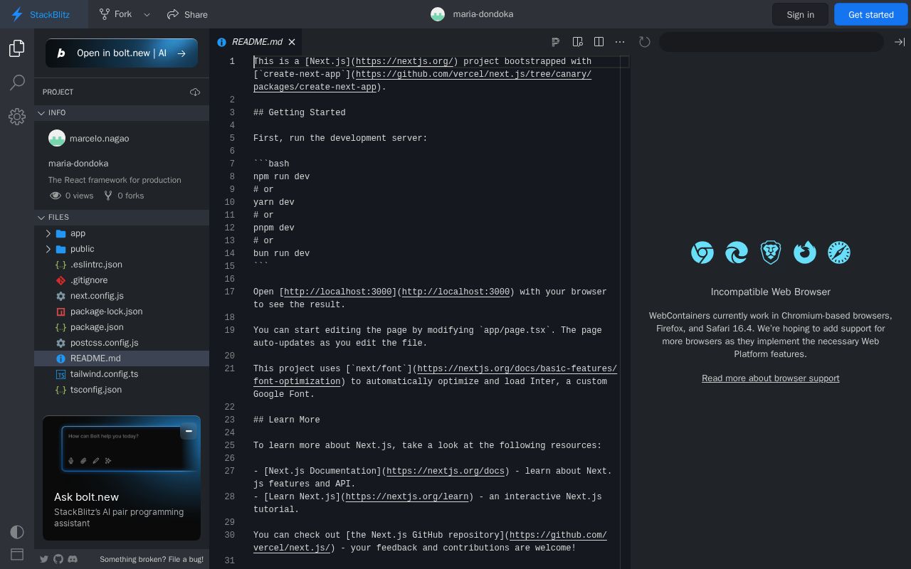The width and height of the screenshot is (911, 569).
Task: Click the StackBlitz logo
Action: (41, 14)
